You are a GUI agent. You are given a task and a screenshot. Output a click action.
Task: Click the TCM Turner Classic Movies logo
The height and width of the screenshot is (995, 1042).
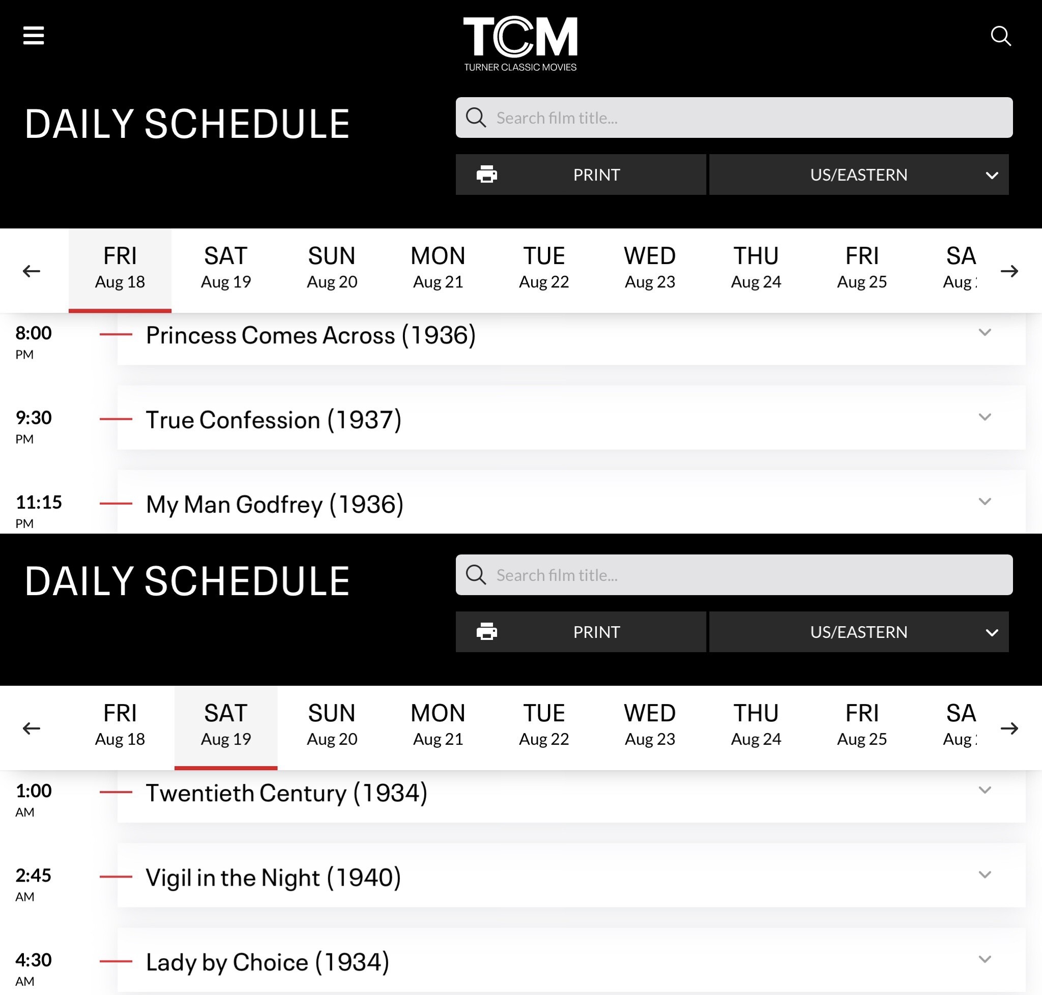(x=520, y=43)
